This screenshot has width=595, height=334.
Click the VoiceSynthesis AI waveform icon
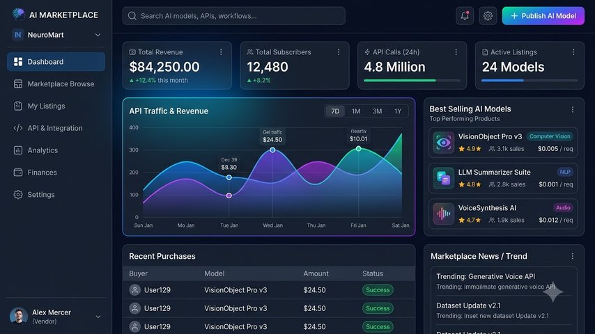(x=443, y=214)
